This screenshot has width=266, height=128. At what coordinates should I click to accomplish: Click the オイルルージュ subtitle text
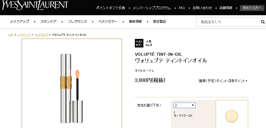[144, 71]
